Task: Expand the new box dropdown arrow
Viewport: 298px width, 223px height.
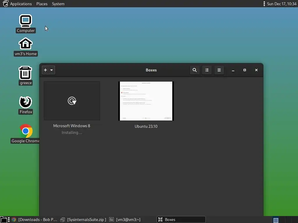Action: click(52, 70)
